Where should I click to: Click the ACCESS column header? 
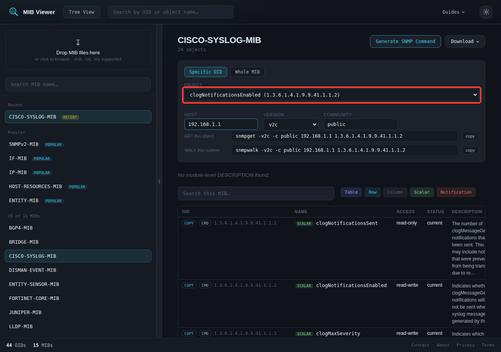[405, 212]
